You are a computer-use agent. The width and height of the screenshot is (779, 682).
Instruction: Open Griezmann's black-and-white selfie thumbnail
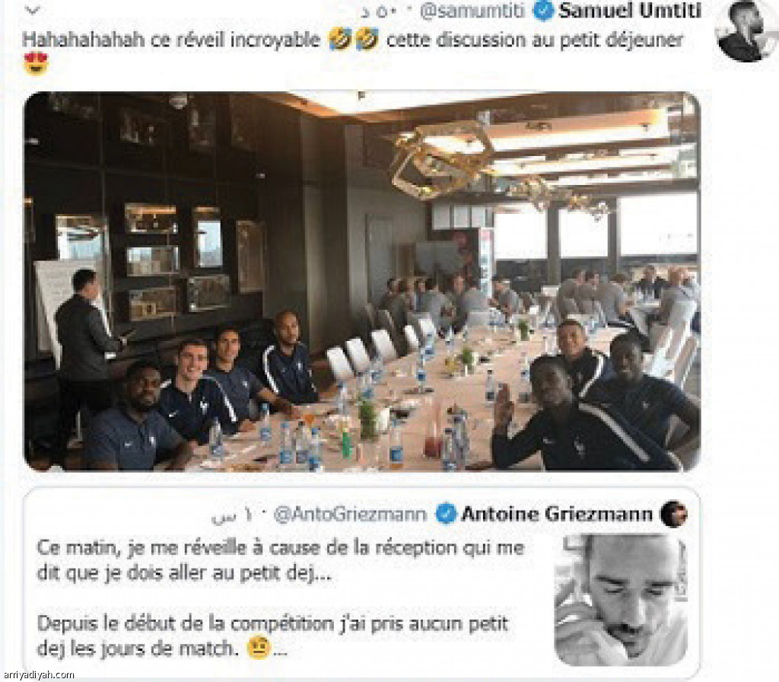tap(621, 600)
